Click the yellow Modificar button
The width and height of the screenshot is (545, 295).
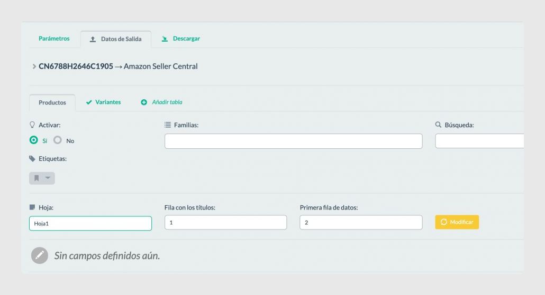[457, 222]
